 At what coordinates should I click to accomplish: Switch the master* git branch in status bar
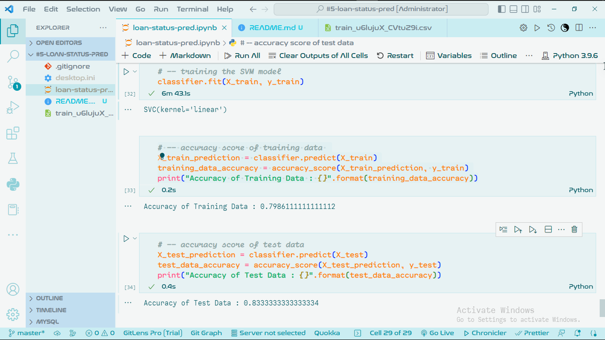tap(26, 333)
